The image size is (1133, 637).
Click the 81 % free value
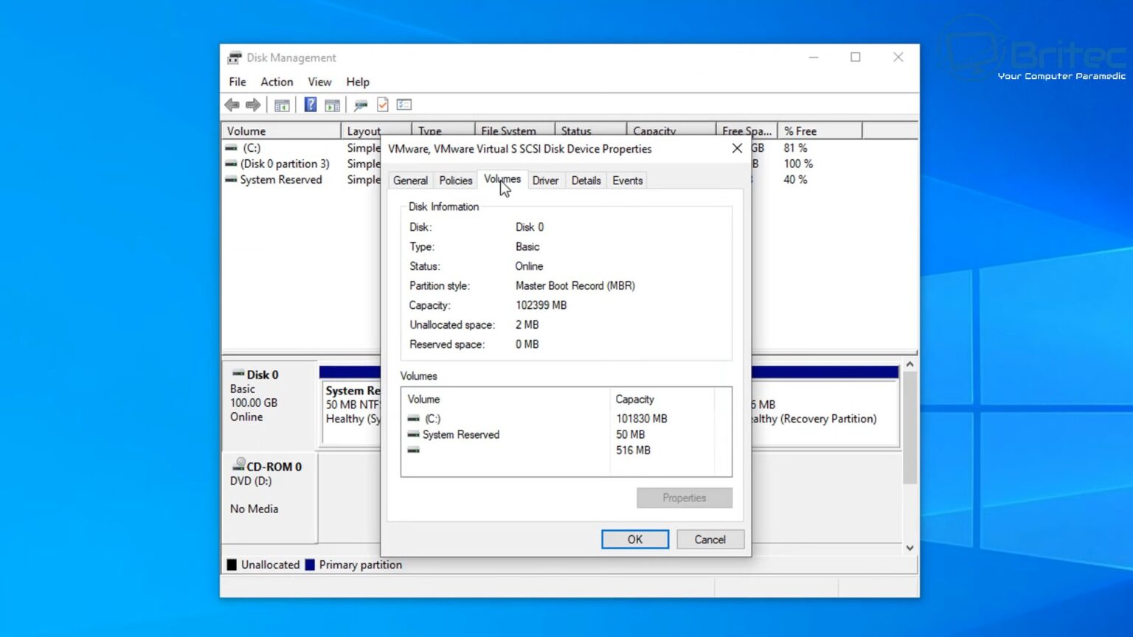[795, 148]
